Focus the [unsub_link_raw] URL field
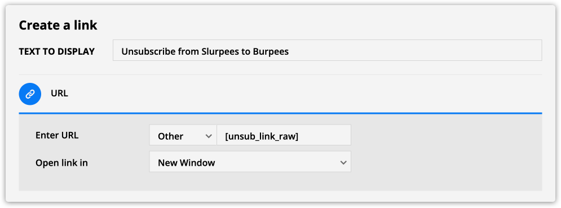Image resolution: width=561 pixels, height=208 pixels. tap(284, 135)
